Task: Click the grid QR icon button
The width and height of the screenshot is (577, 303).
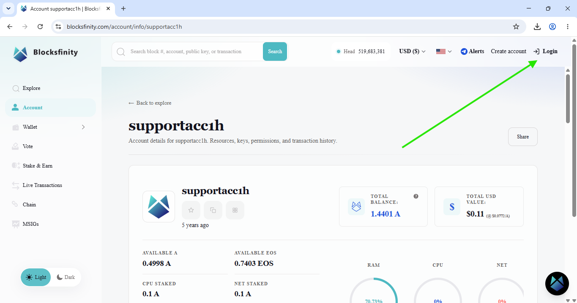Action: point(235,210)
